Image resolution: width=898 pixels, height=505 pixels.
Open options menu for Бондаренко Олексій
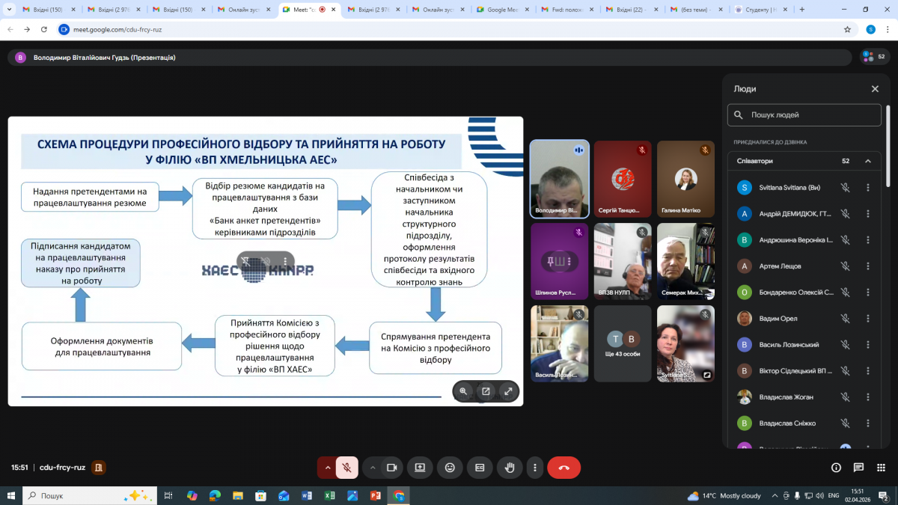868,293
